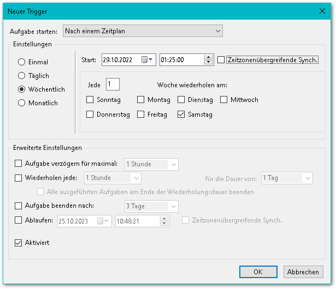Check Zeitzonenübergreifende Synch. next to start time
This screenshot has width=336, height=289.
[221, 60]
